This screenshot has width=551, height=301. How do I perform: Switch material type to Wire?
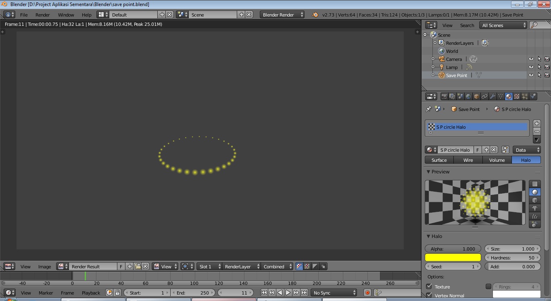coord(468,160)
